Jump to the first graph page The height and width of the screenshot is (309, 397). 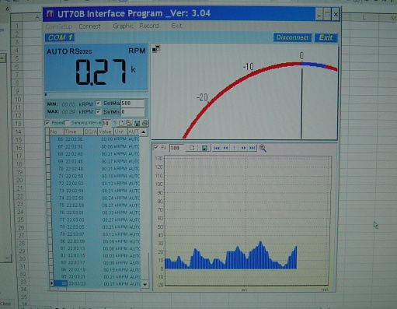pyautogui.click(x=217, y=148)
